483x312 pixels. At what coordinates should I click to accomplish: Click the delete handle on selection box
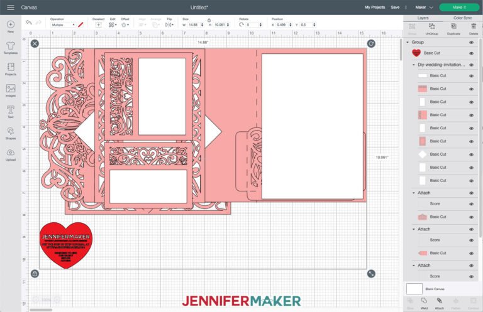coord(35,43)
